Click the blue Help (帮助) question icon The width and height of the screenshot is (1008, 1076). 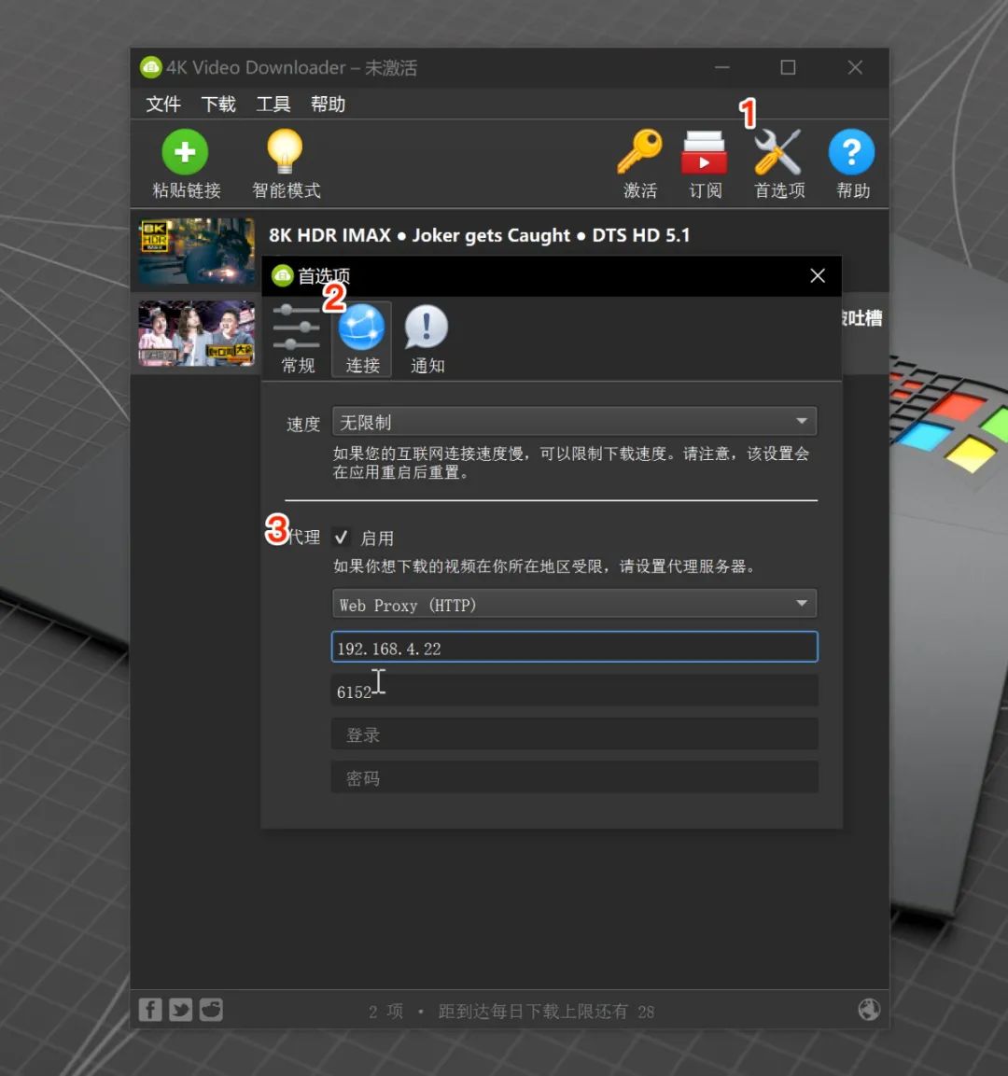tap(851, 152)
